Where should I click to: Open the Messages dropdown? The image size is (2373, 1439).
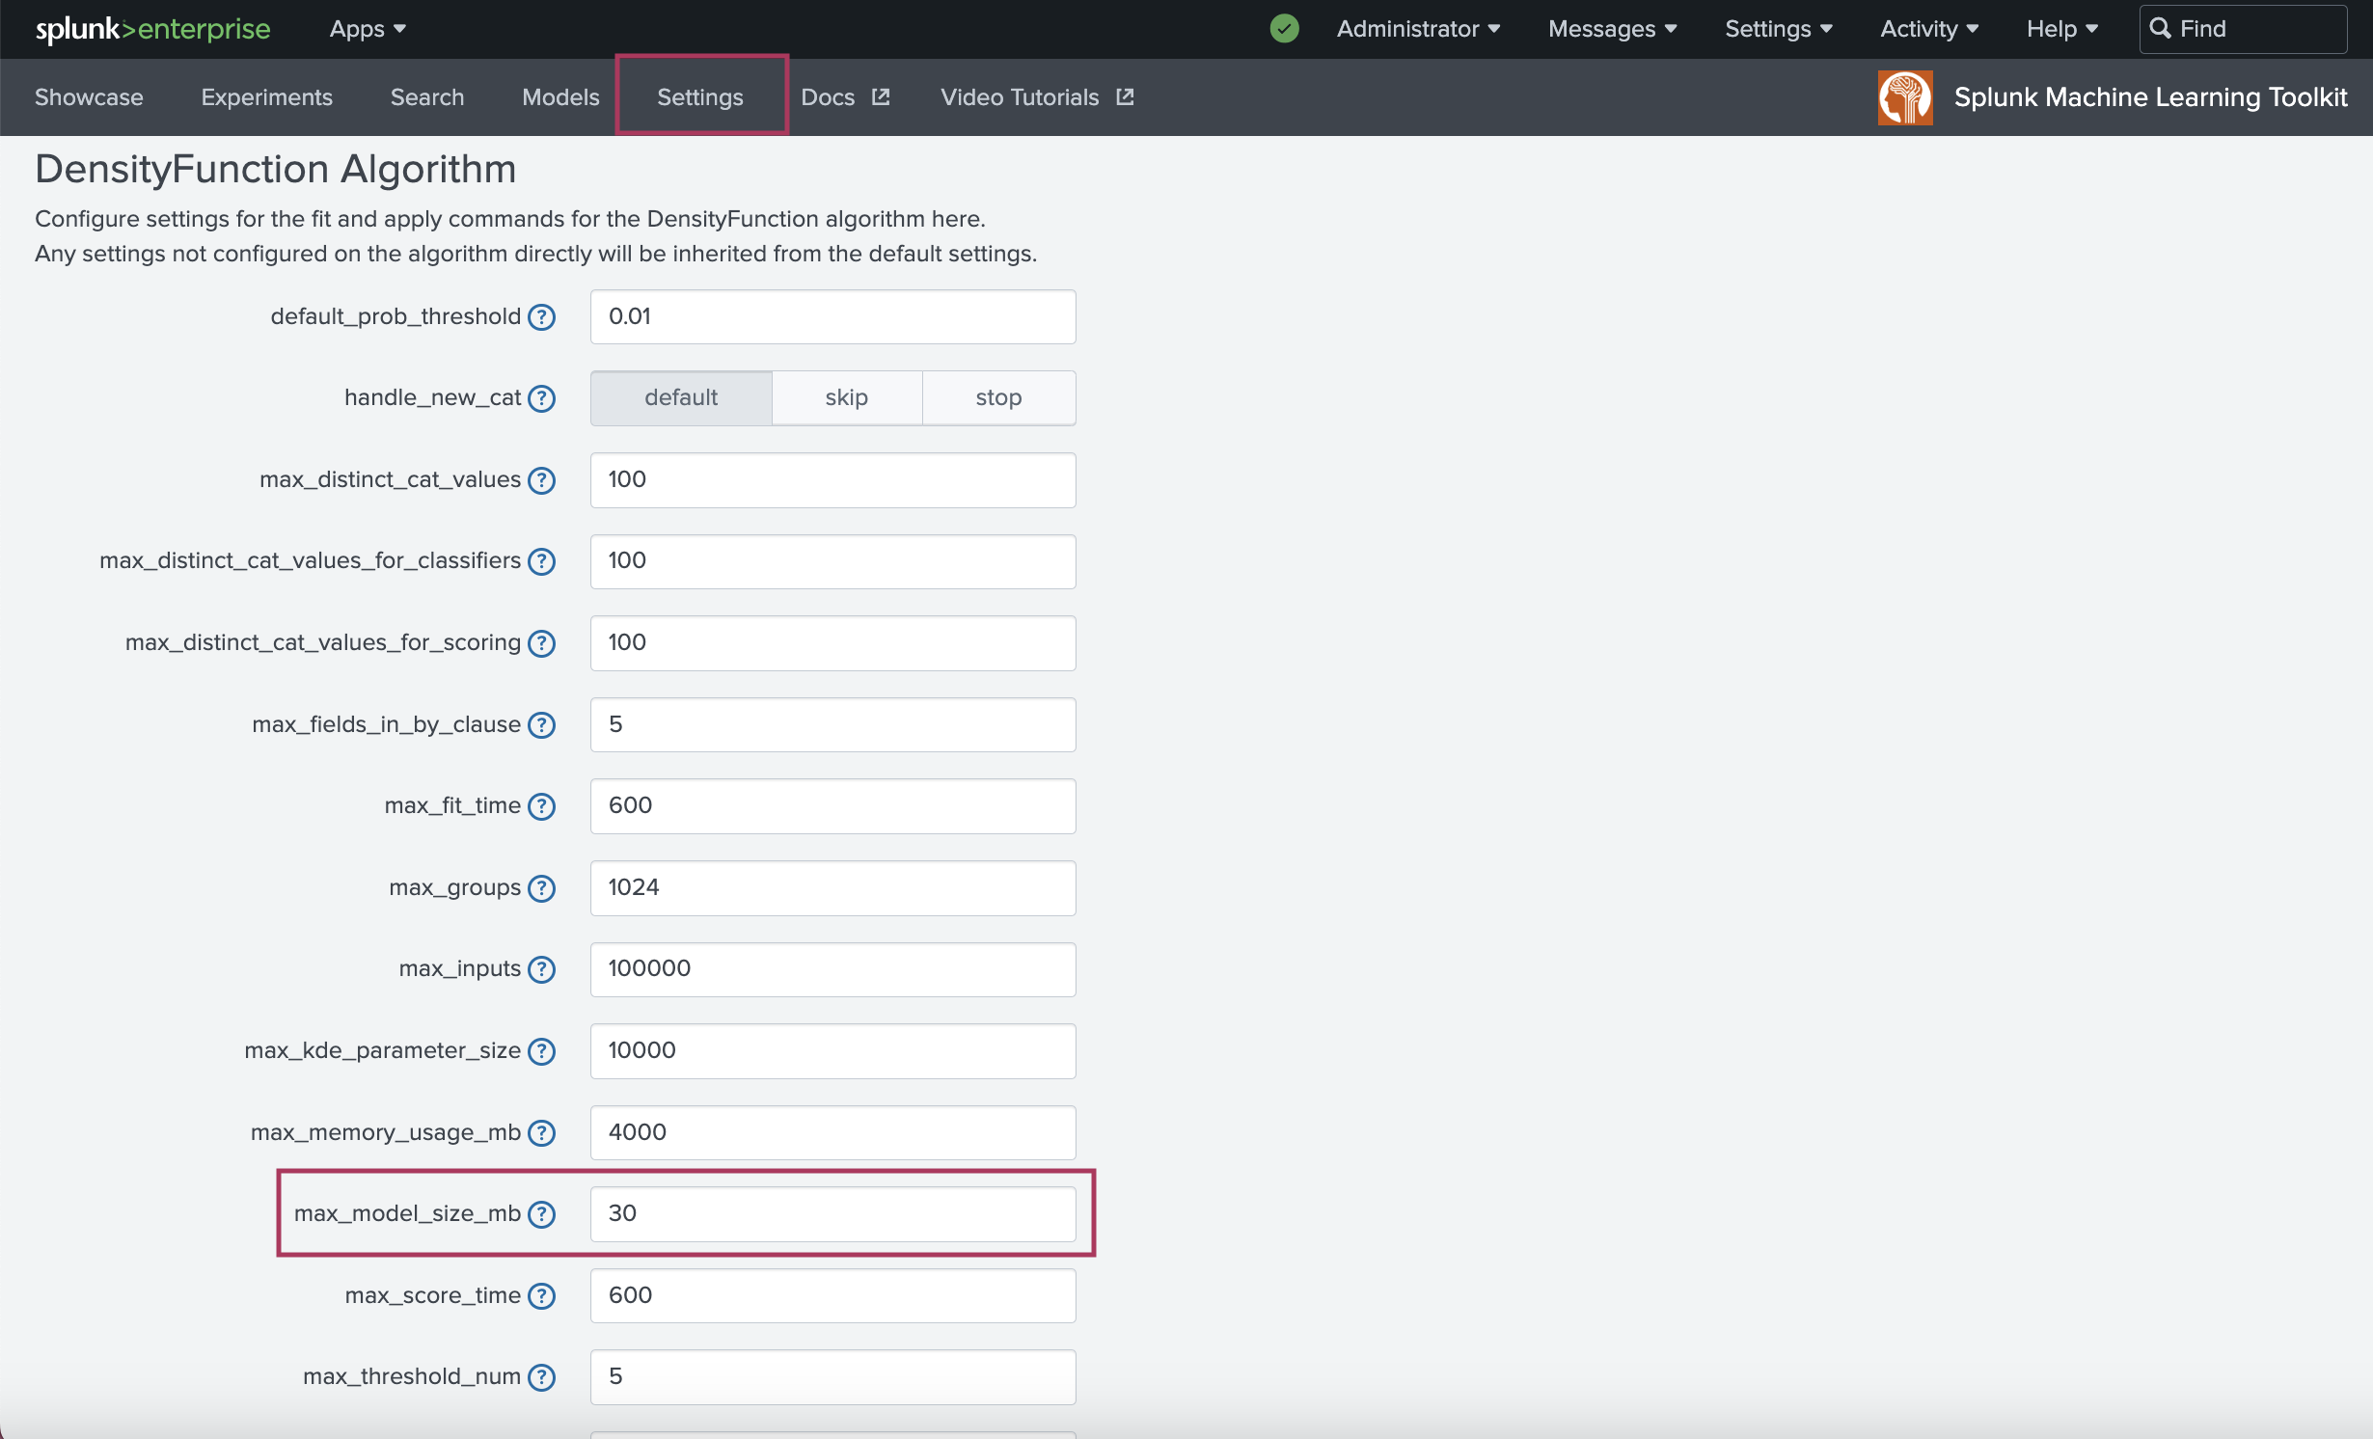1612,29
